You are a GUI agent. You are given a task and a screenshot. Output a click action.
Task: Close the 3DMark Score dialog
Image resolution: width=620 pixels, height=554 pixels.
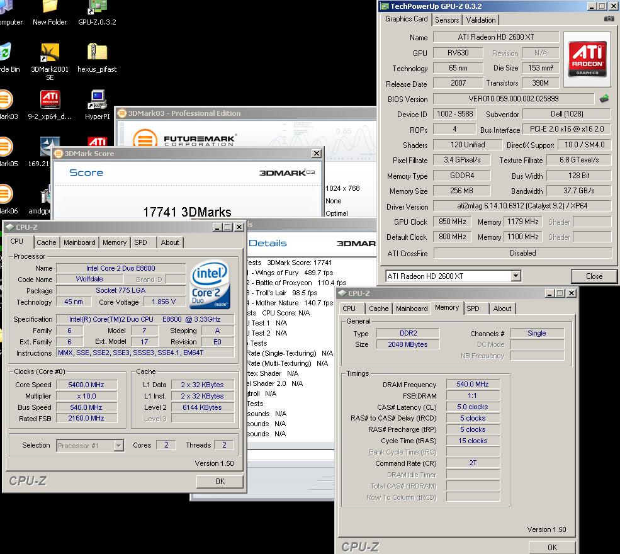317,154
